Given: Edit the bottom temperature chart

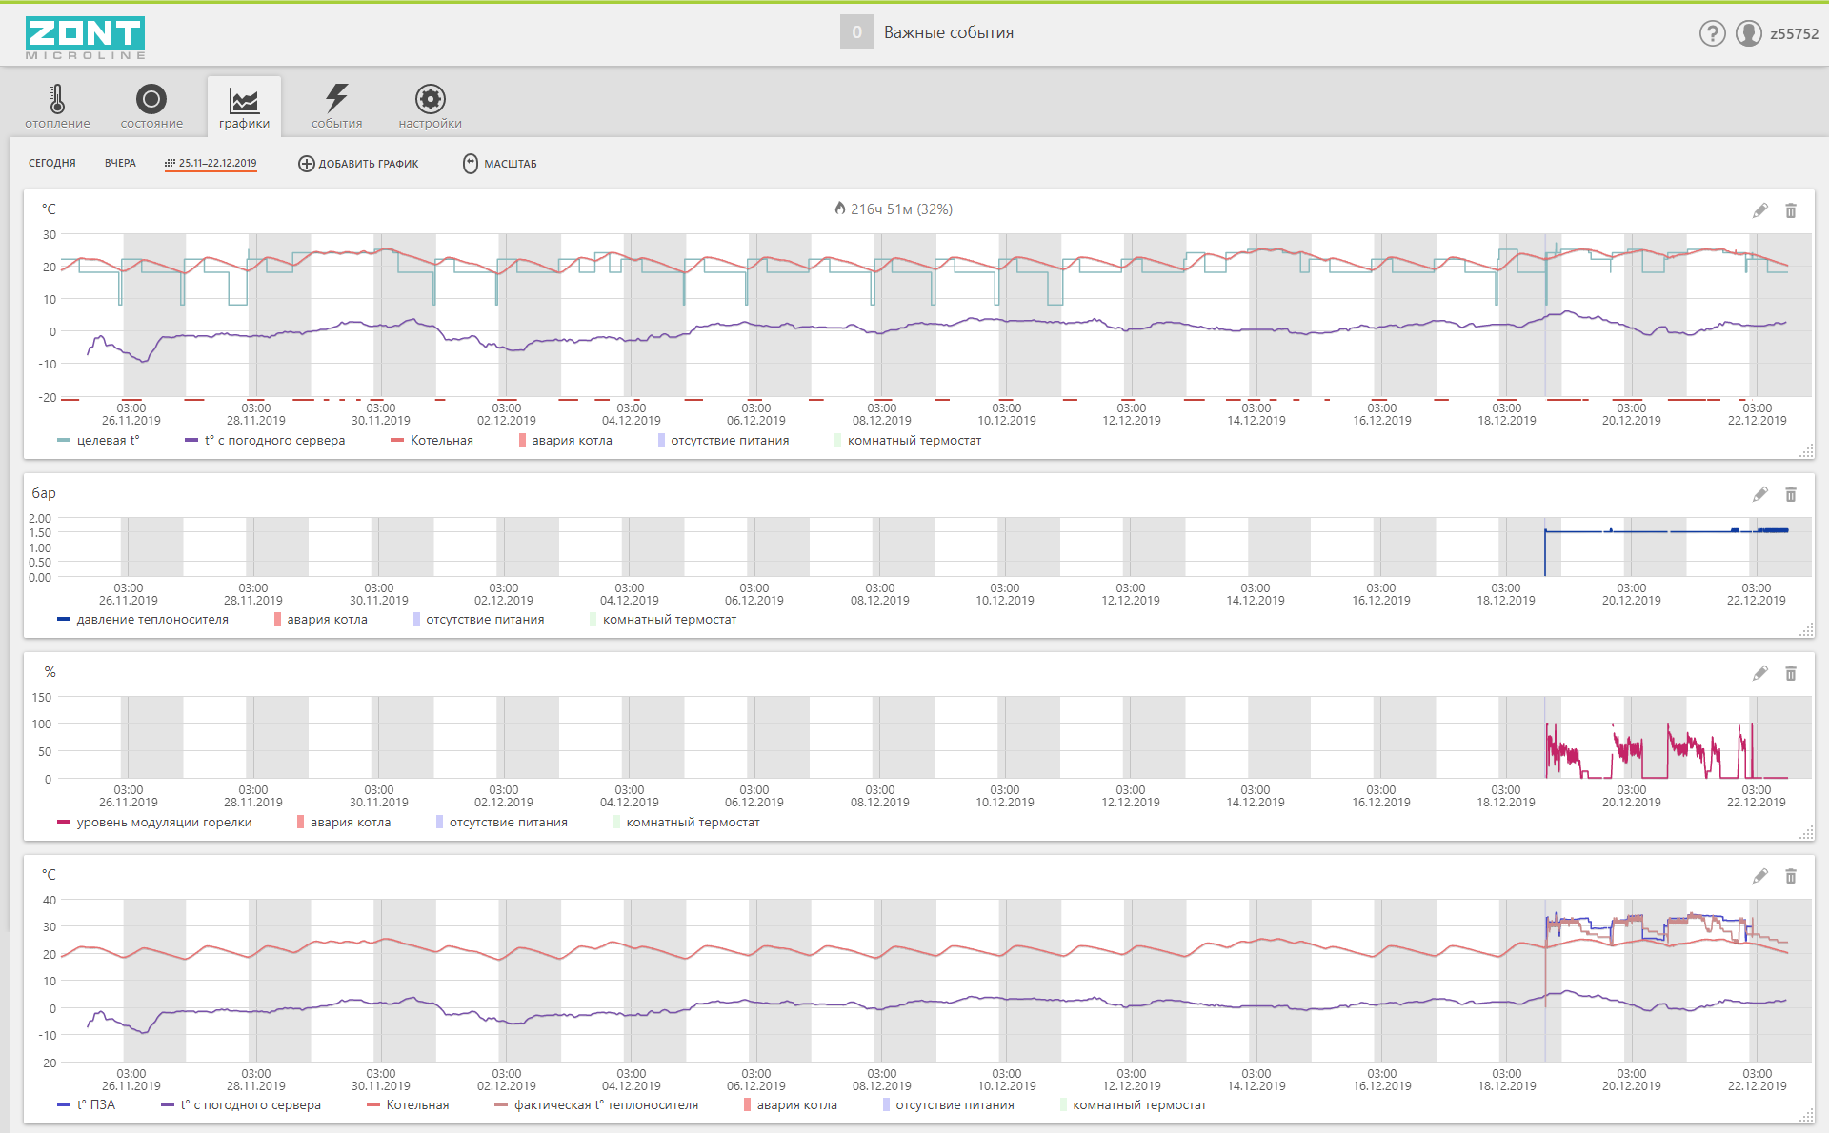Looking at the screenshot, I should [1759, 876].
